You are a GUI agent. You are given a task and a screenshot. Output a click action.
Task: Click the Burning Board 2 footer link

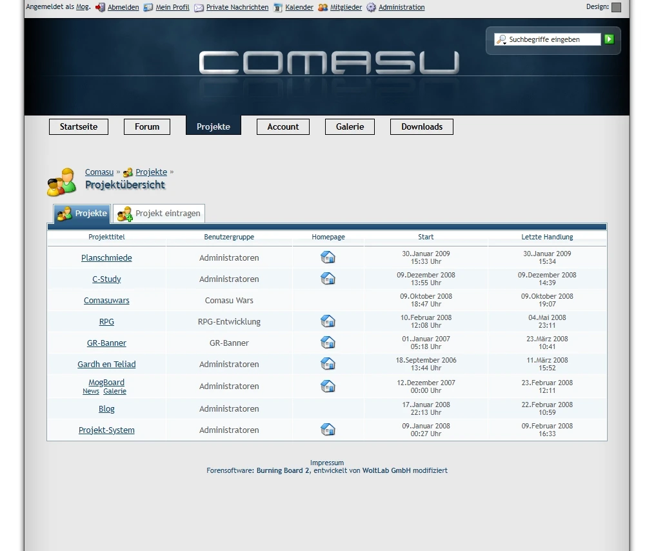coord(283,470)
